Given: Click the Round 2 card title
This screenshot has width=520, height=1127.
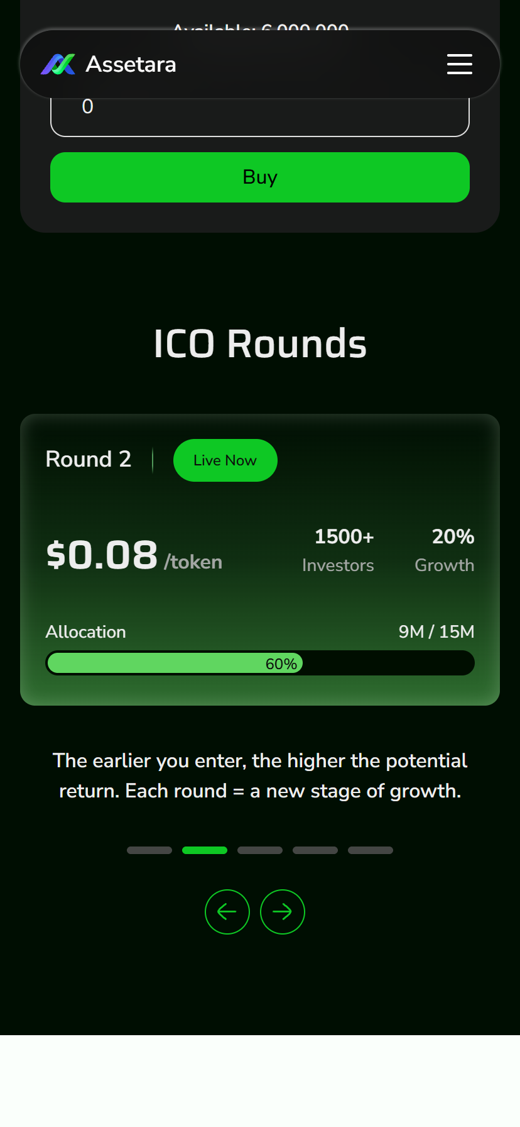Looking at the screenshot, I should [x=89, y=459].
